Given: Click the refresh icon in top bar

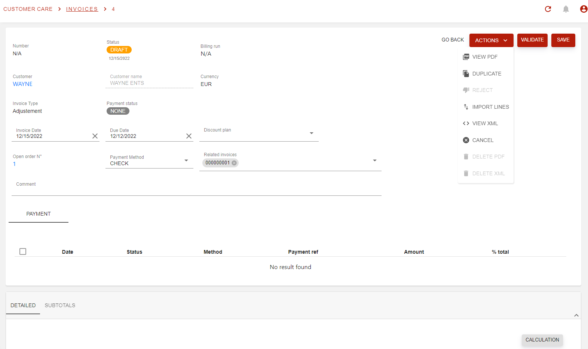Looking at the screenshot, I should pyautogui.click(x=548, y=9).
